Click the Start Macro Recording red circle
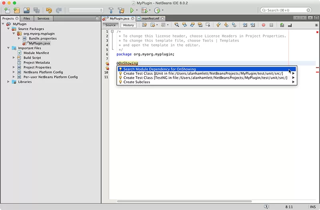The image size is (320, 210). pos(264,25)
